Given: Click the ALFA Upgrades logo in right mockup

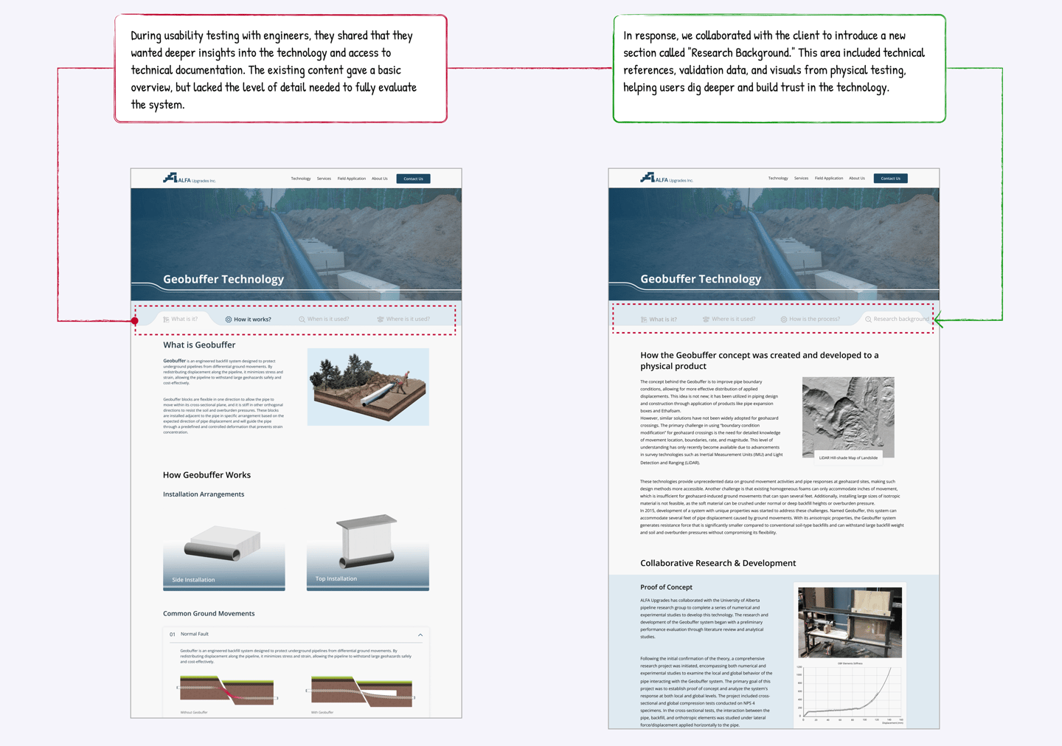Looking at the screenshot, I should point(667,178).
